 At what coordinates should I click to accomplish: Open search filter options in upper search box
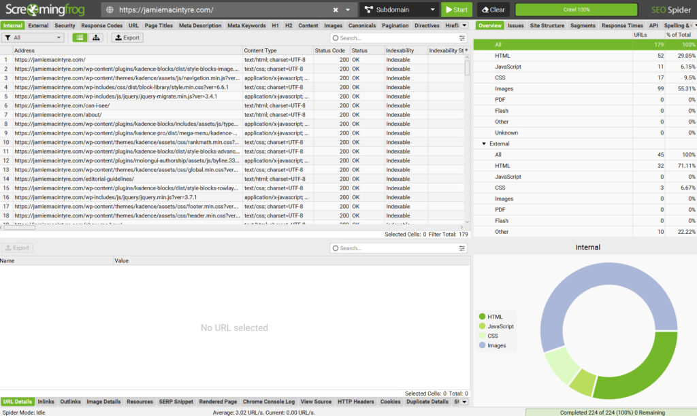point(462,38)
